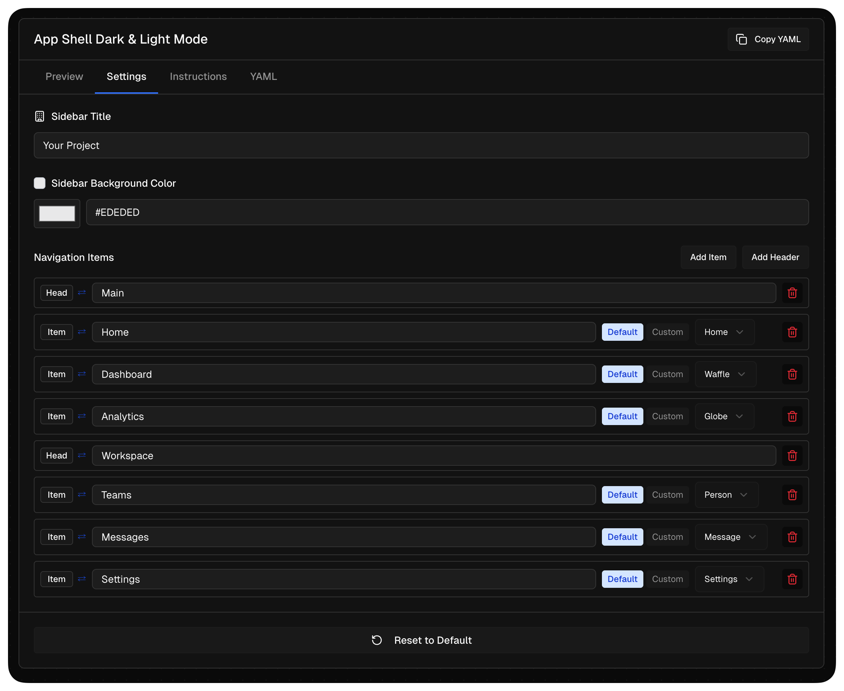Expand the Globe icon selector for Analytics
Image resolution: width=844 pixels, height=691 pixels.
[x=724, y=416]
